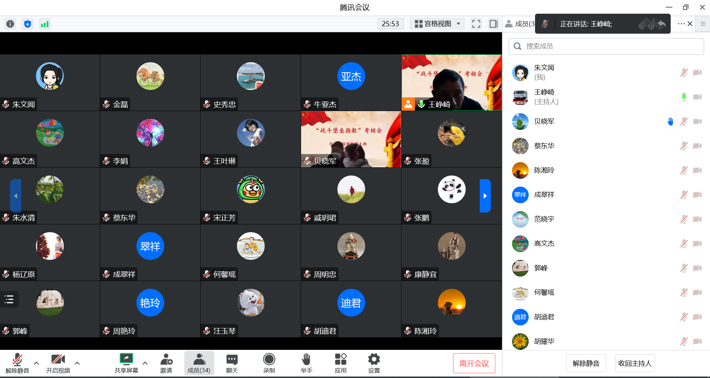Click the 搜索成员 search field
The height and width of the screenshot is (378, 710).
click(x=606, y=46)
